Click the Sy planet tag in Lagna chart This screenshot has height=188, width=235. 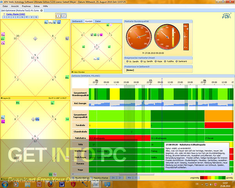click(67, 39)
